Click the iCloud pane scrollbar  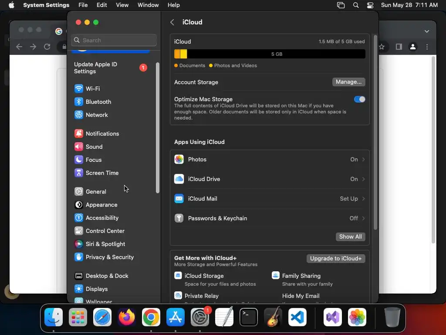375,133
